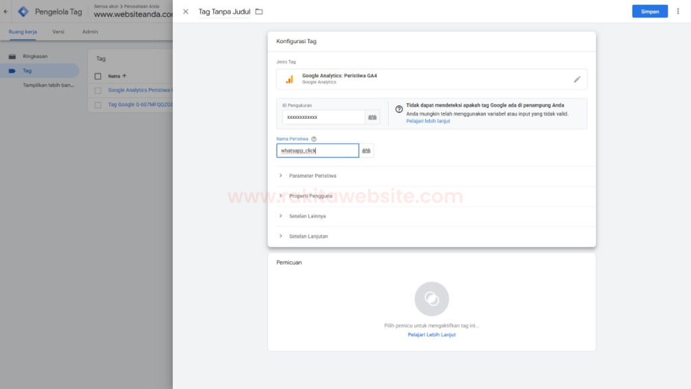691x389 pixels.
Task: Switch to the Ruang kerja tab
Action: 23,32
